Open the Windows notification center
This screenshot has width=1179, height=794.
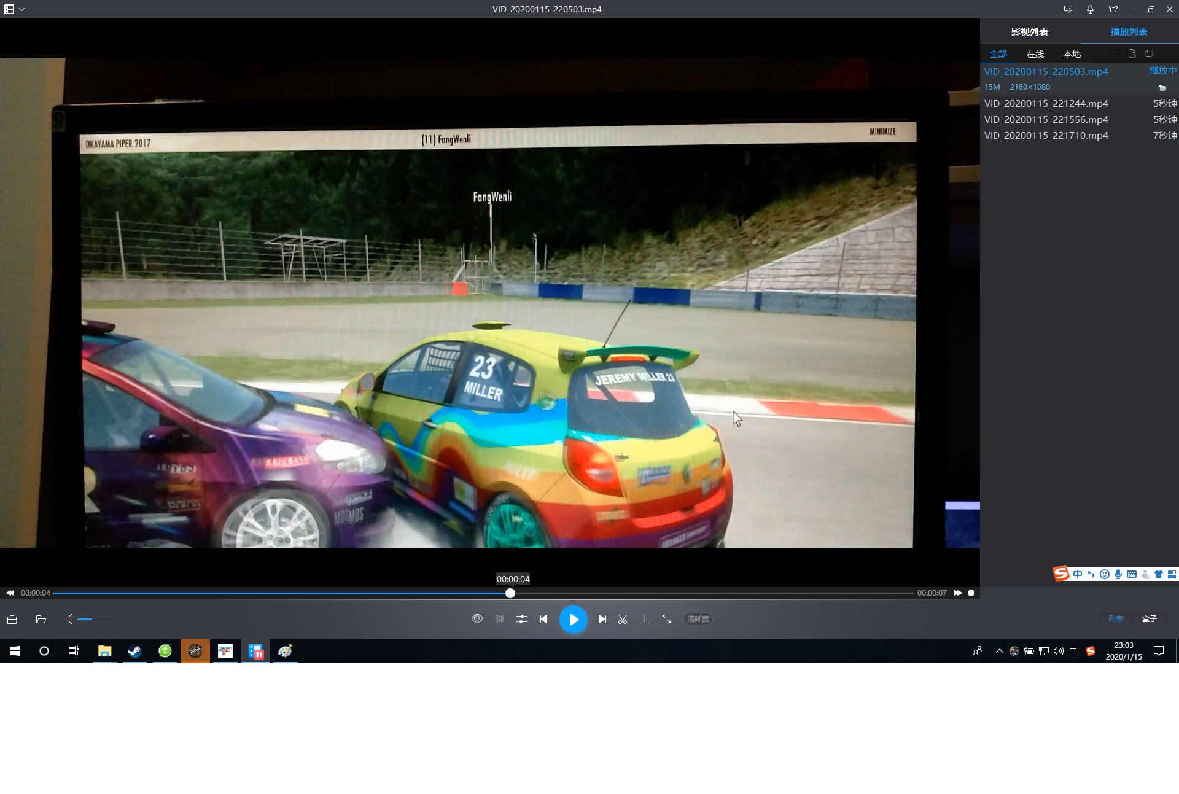1159,651
